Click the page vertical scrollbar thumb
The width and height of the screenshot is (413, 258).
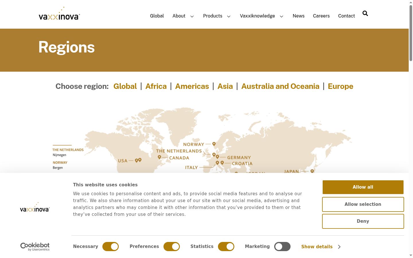pyautogui.click(x=411, y=33)
